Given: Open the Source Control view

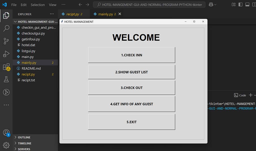Looking at the screenshot, I should (6, 41).
